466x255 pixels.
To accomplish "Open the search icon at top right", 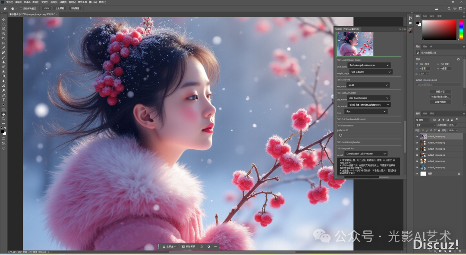I will pos(449,9).
